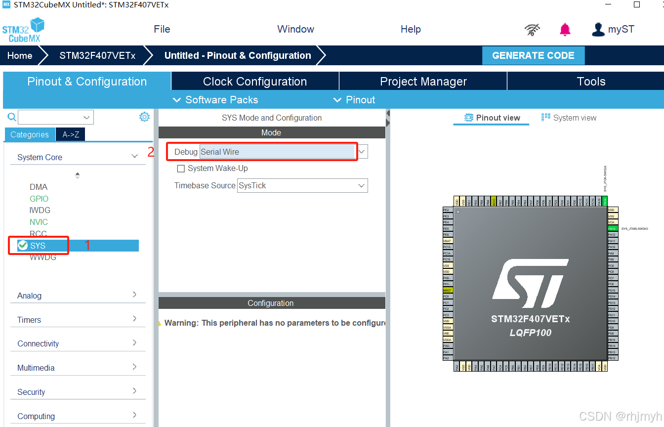Click the search magnifier icon

coord(11,117)
